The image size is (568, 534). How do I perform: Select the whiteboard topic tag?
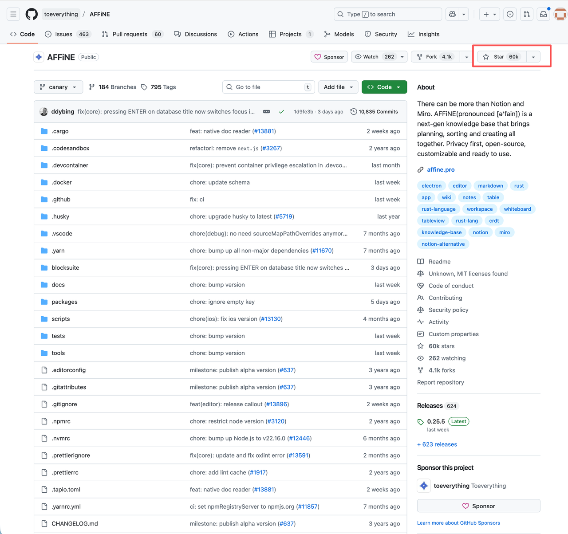517,209
